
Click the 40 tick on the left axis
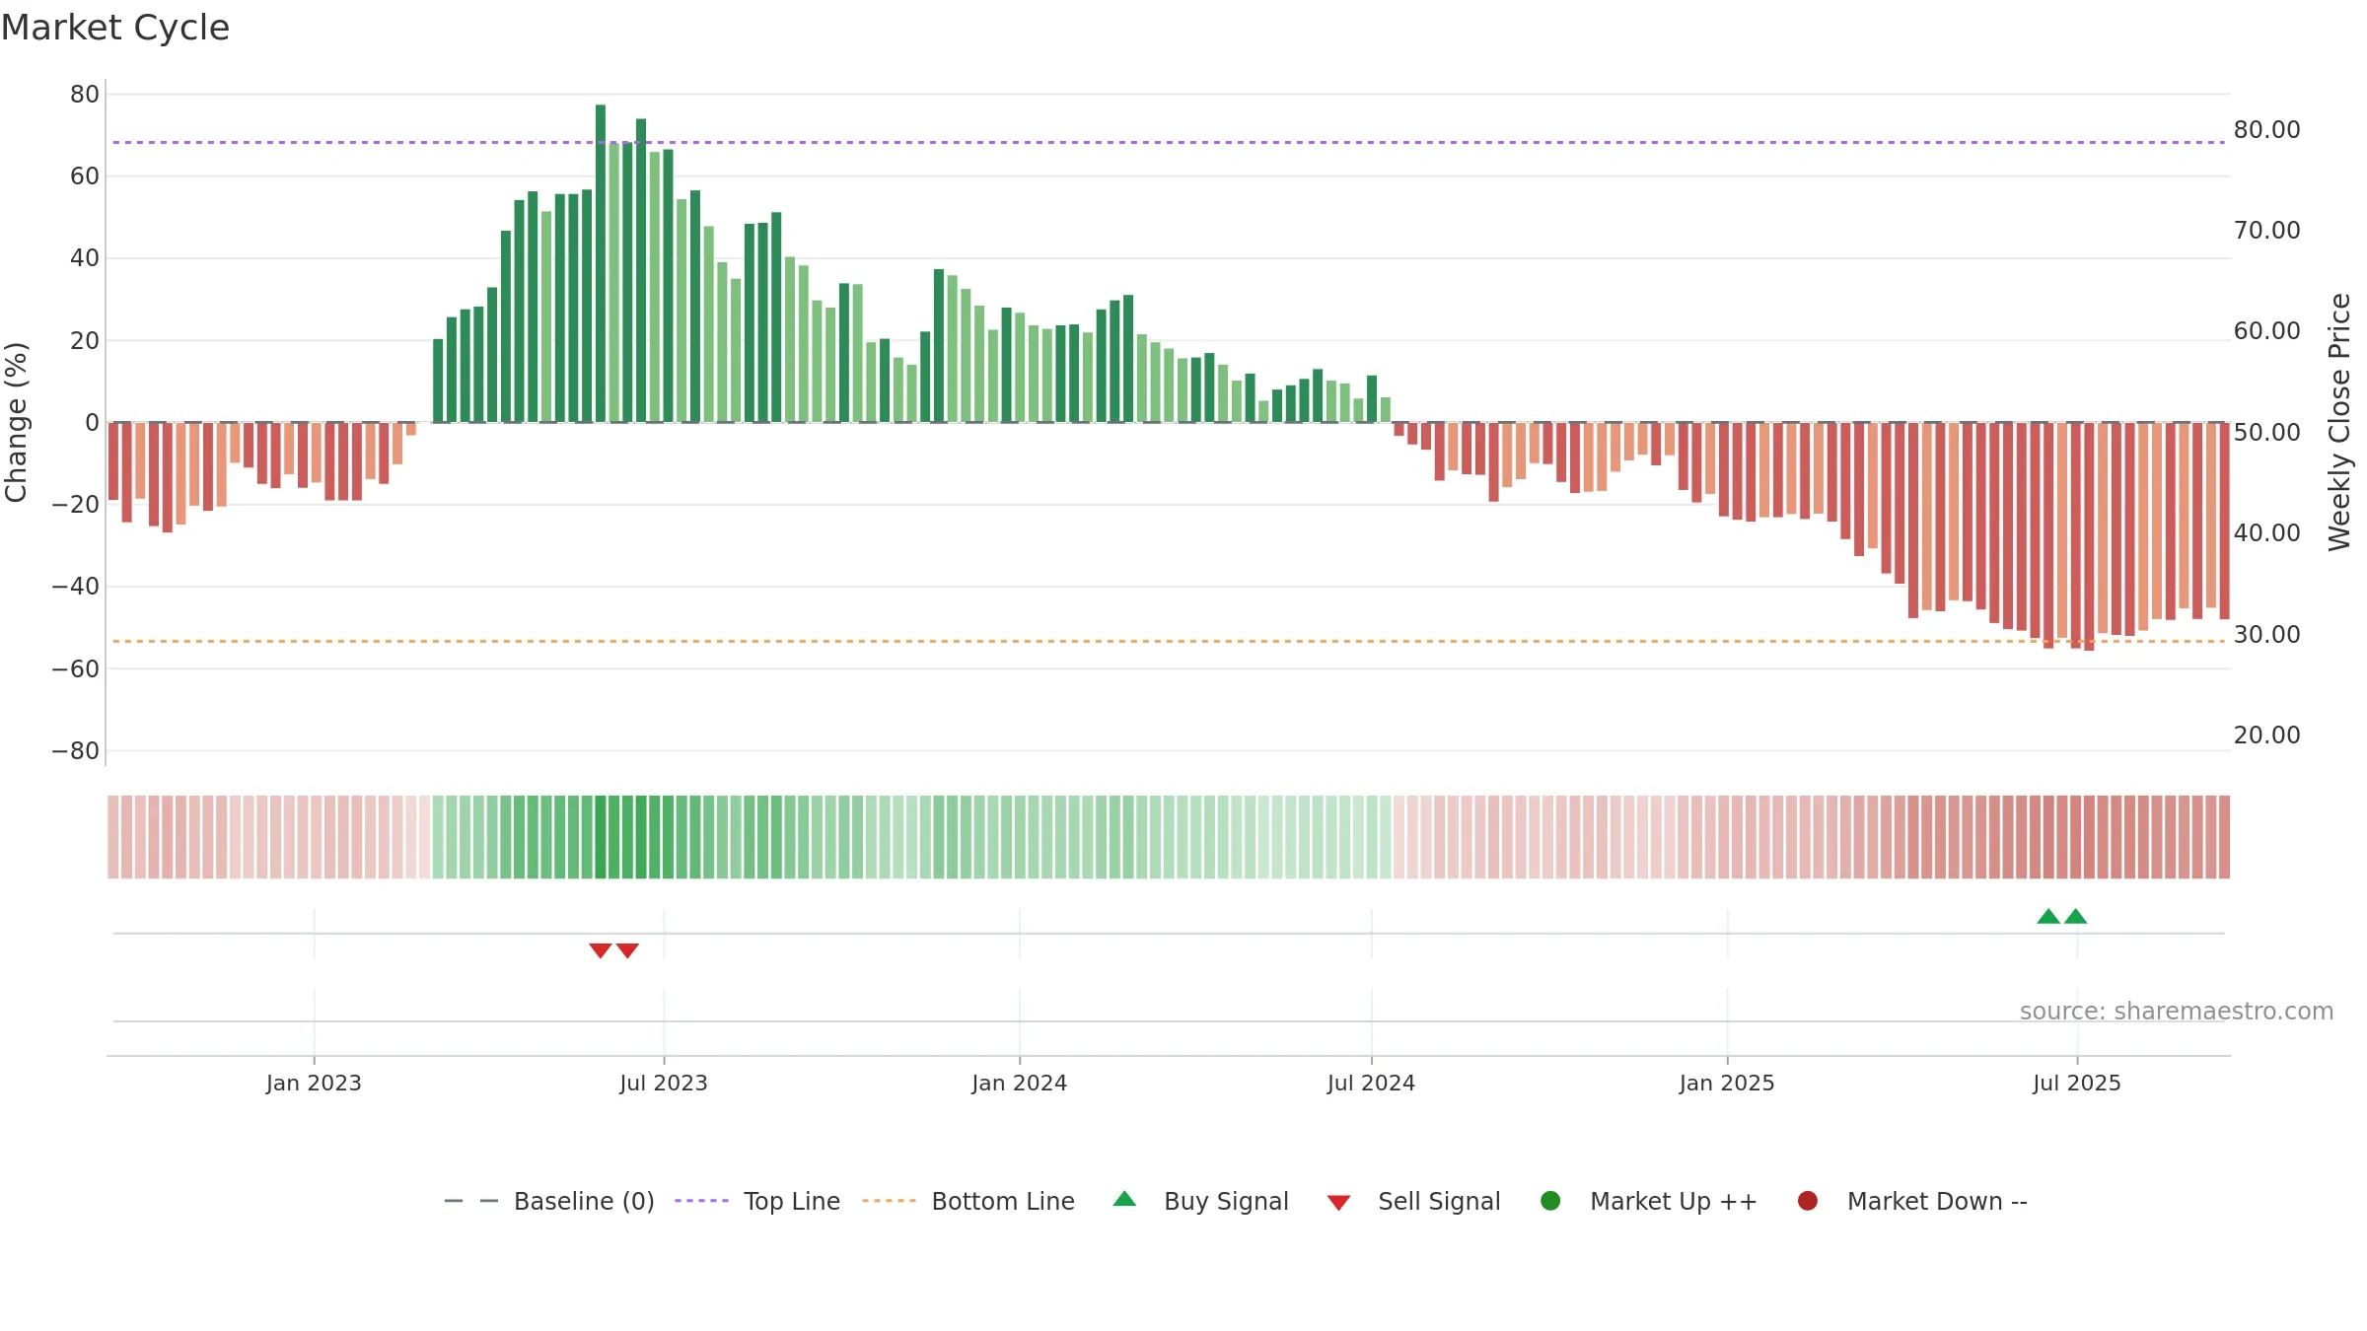point(85,258)
